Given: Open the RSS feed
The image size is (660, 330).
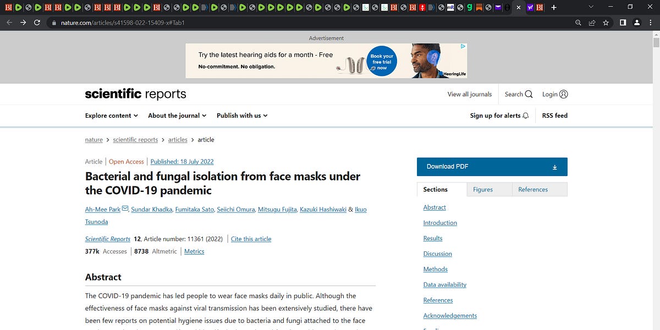Looking at the screenshot, I should (x=554, y=116).
